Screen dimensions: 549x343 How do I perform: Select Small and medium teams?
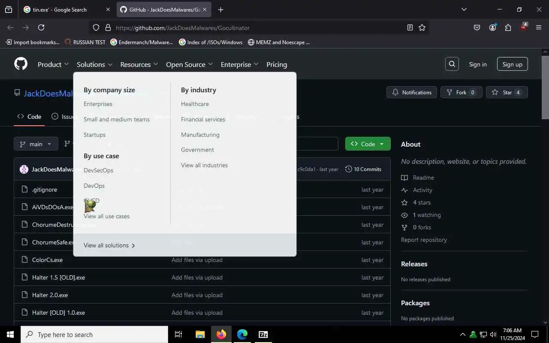pos(117,119)
